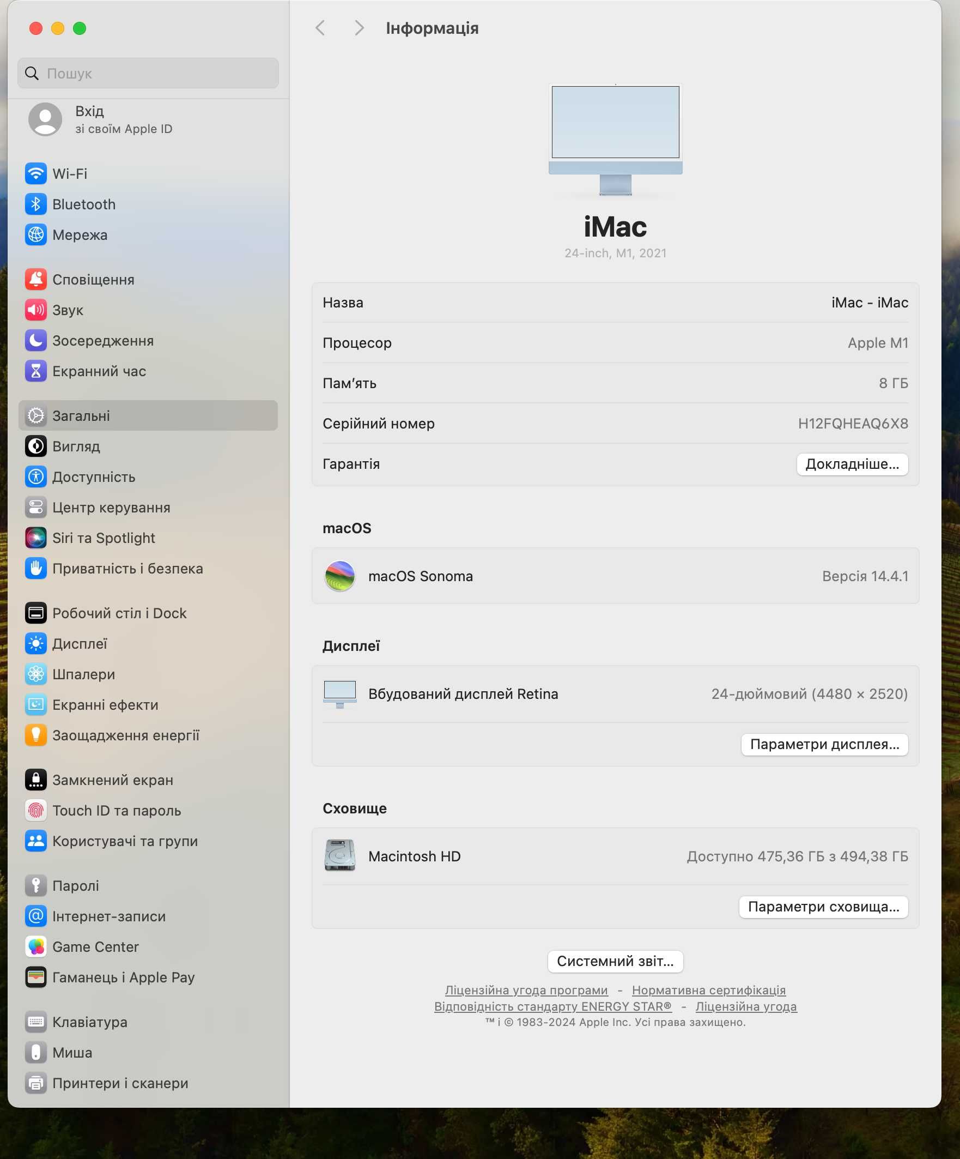Open Touch ID та пароль fingerprint icon
This screenshot has width=960, height=1159.
pos(36,810)
